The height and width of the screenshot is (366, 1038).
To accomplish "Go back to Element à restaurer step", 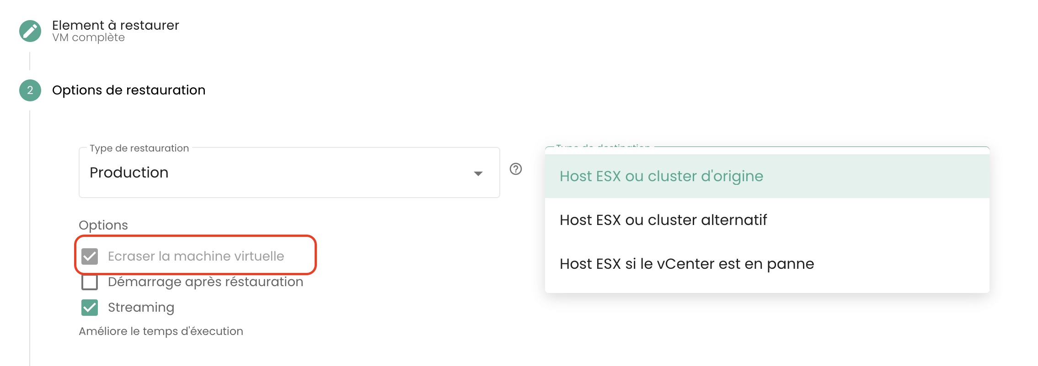I will click(115, 25).
